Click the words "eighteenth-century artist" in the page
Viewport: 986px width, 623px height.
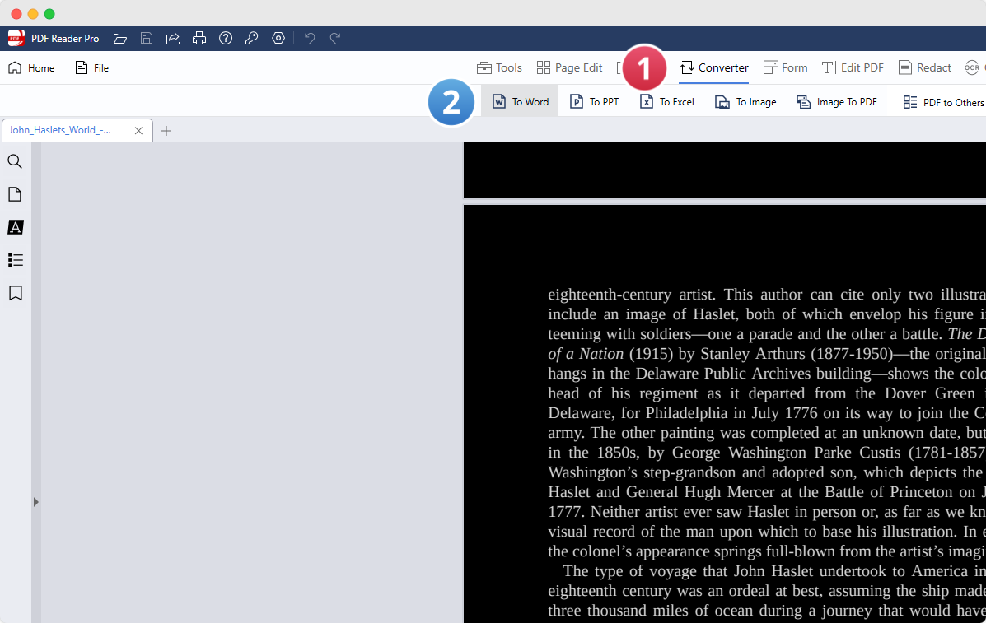pos(631,295)
